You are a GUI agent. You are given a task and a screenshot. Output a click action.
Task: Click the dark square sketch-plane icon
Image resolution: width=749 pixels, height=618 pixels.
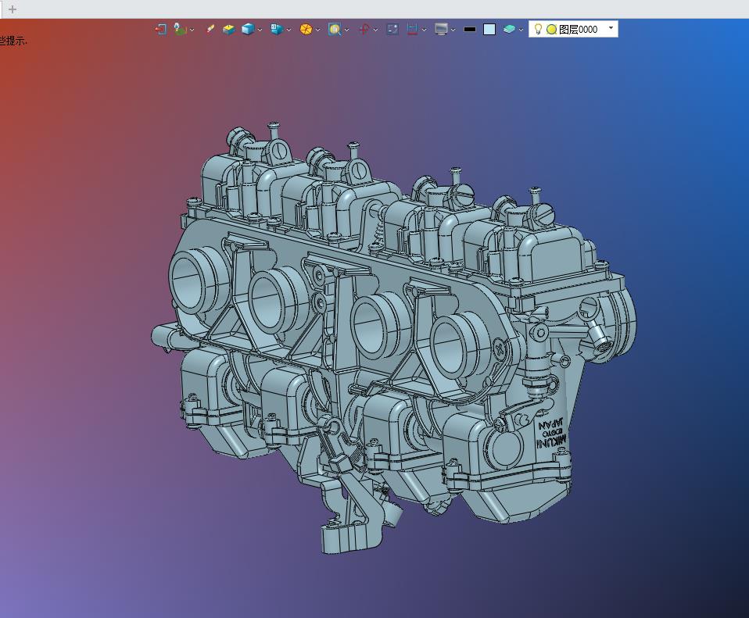click(392, 29)
